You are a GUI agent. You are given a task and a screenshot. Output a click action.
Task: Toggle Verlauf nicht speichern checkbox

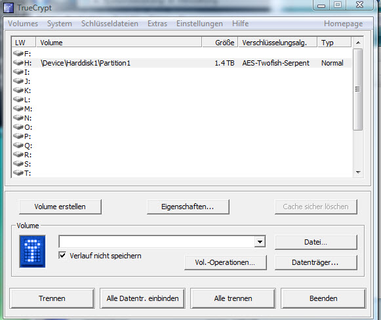[x=62, y=255]
